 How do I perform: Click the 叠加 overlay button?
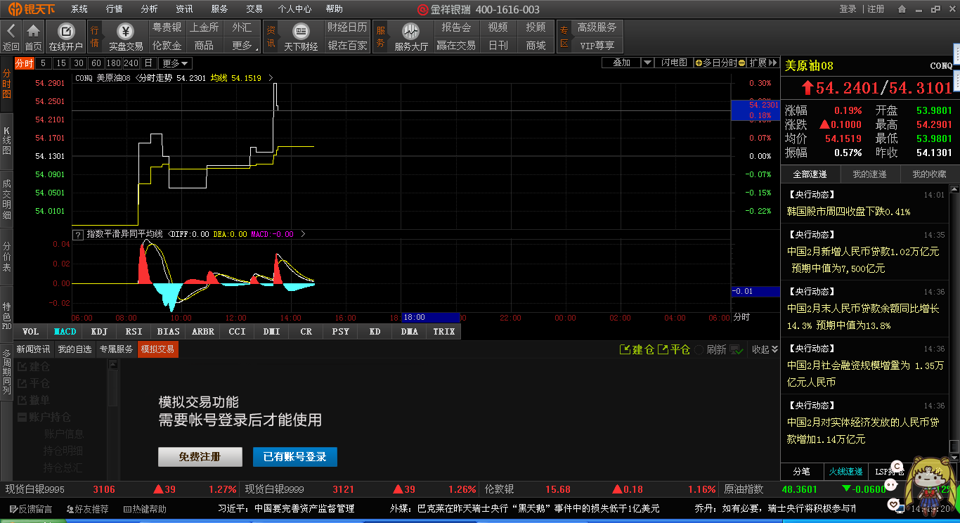pyautogui.click(x=622, y=63)
